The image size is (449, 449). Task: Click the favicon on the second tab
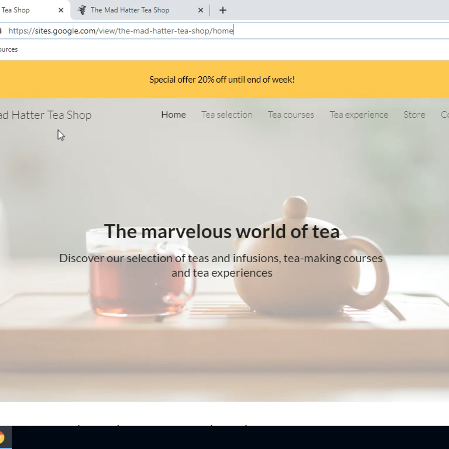point(82,10)
